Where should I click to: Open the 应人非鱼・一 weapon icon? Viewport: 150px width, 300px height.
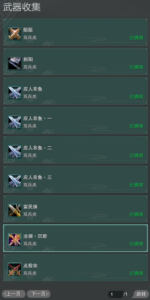click(15, 122)
